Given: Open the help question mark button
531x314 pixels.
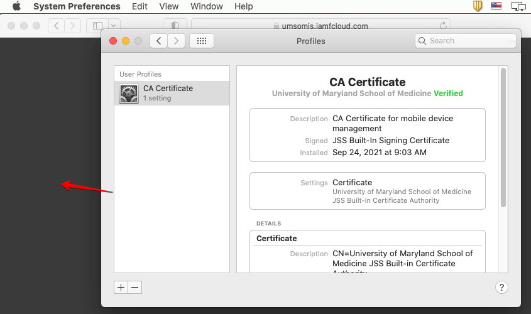Looking at the screenshot, I should [501, 287].
